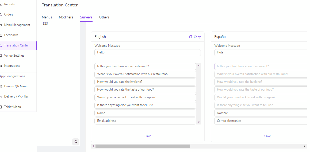Image resolution: width=310 pixels, height=152 pixels.
Task: Open the Integrations page
Action: [12, 66]
